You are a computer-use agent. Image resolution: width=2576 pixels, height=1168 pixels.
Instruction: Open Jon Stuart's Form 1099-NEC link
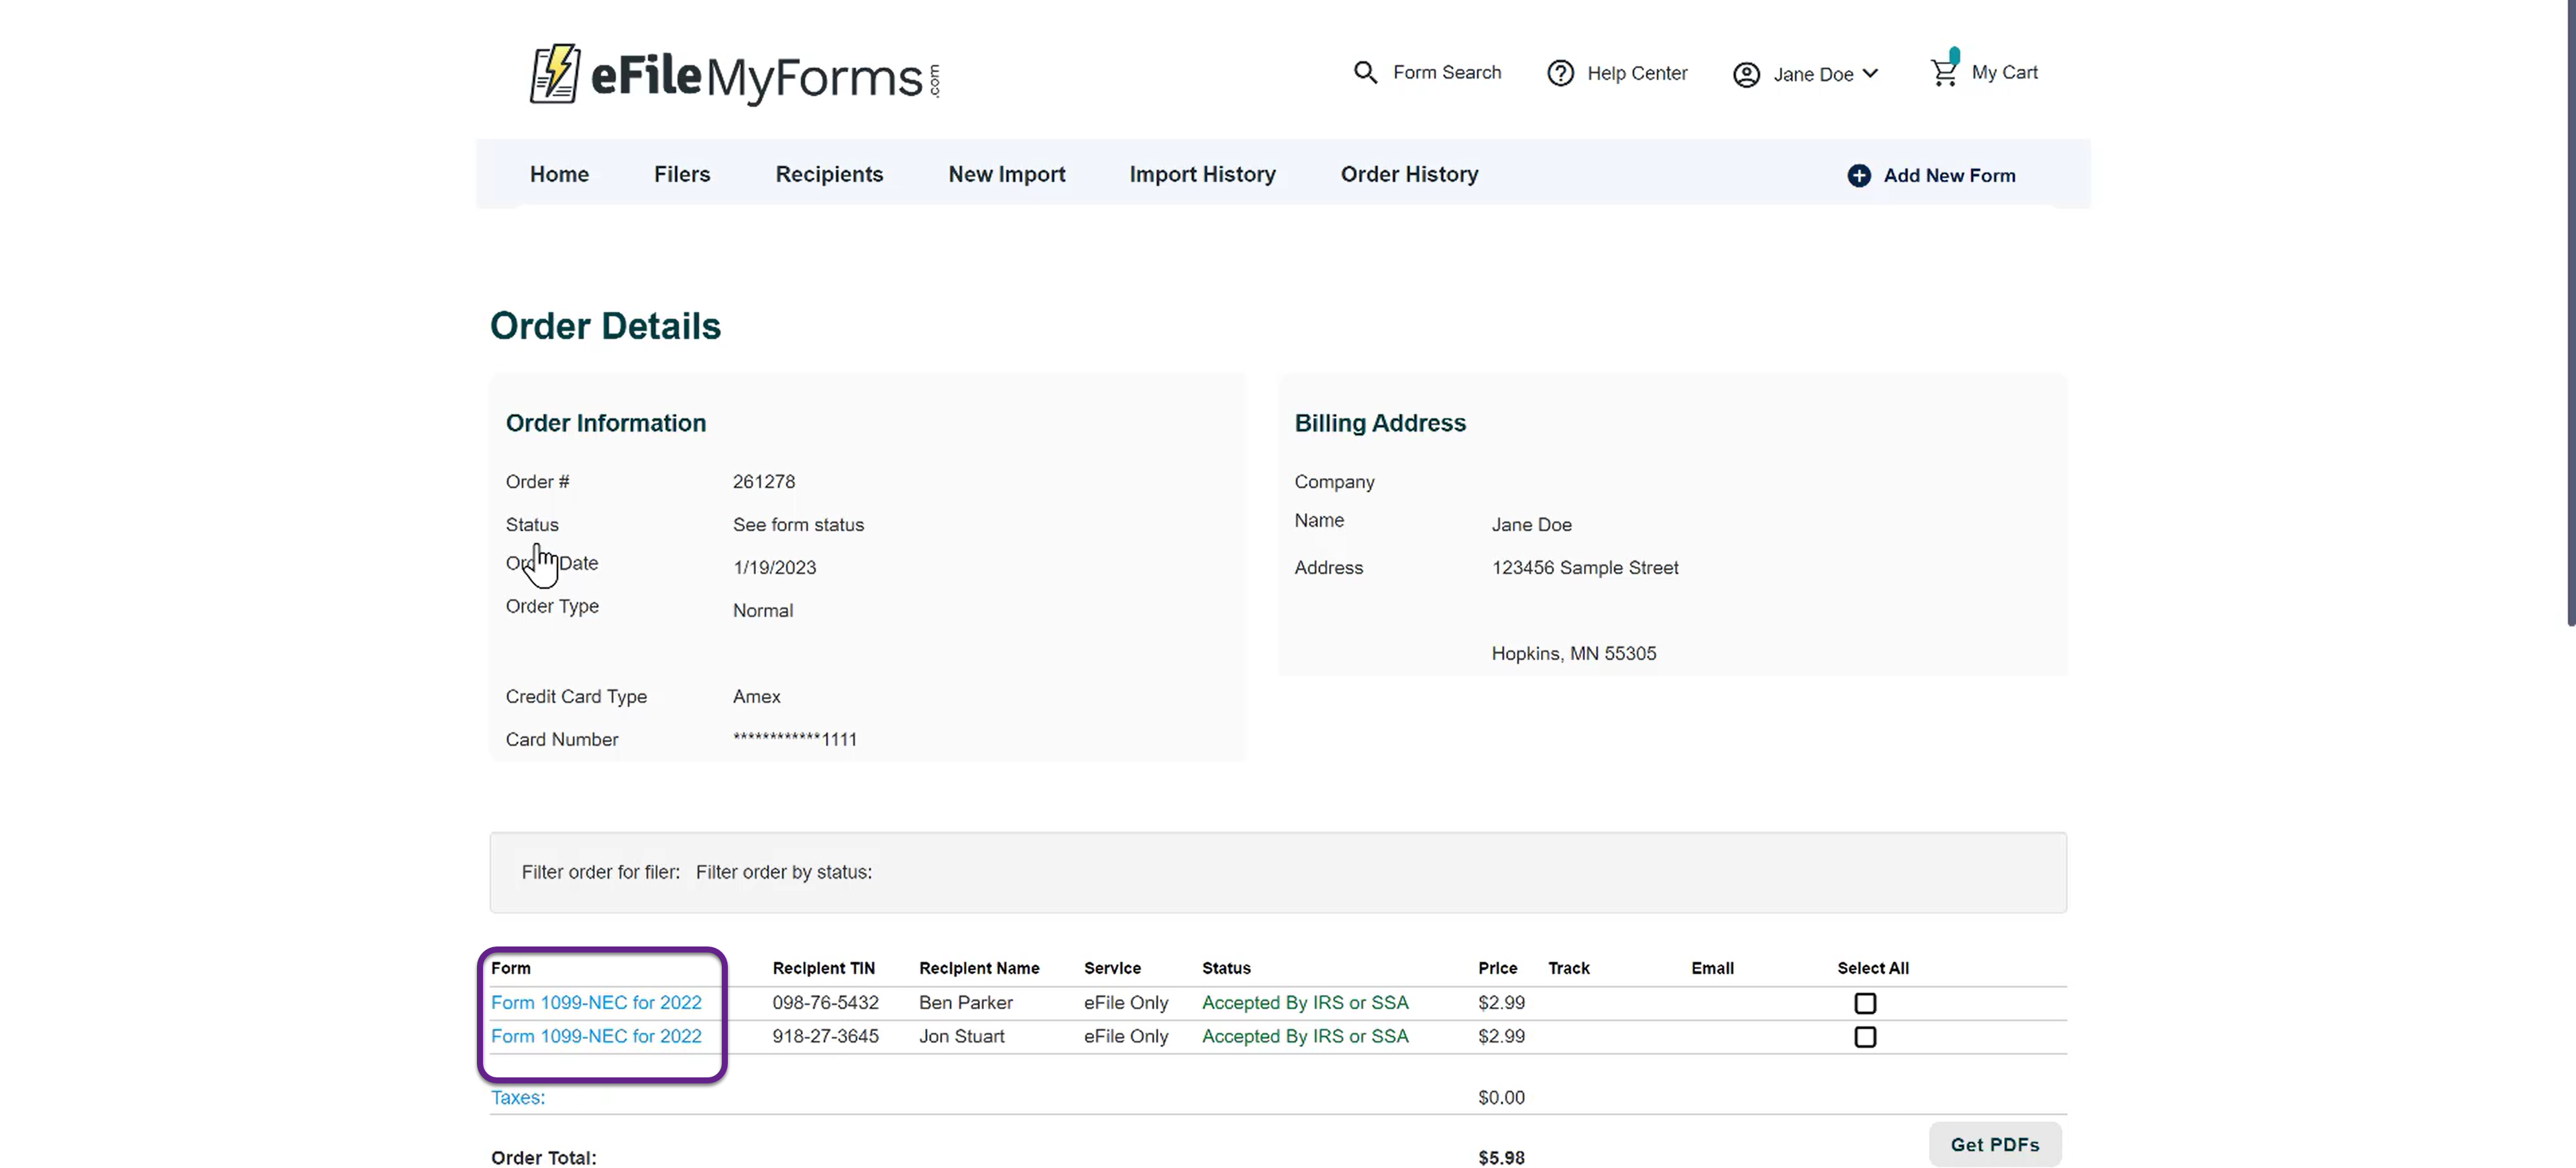pyautogui.click(x=596, y=1036)
